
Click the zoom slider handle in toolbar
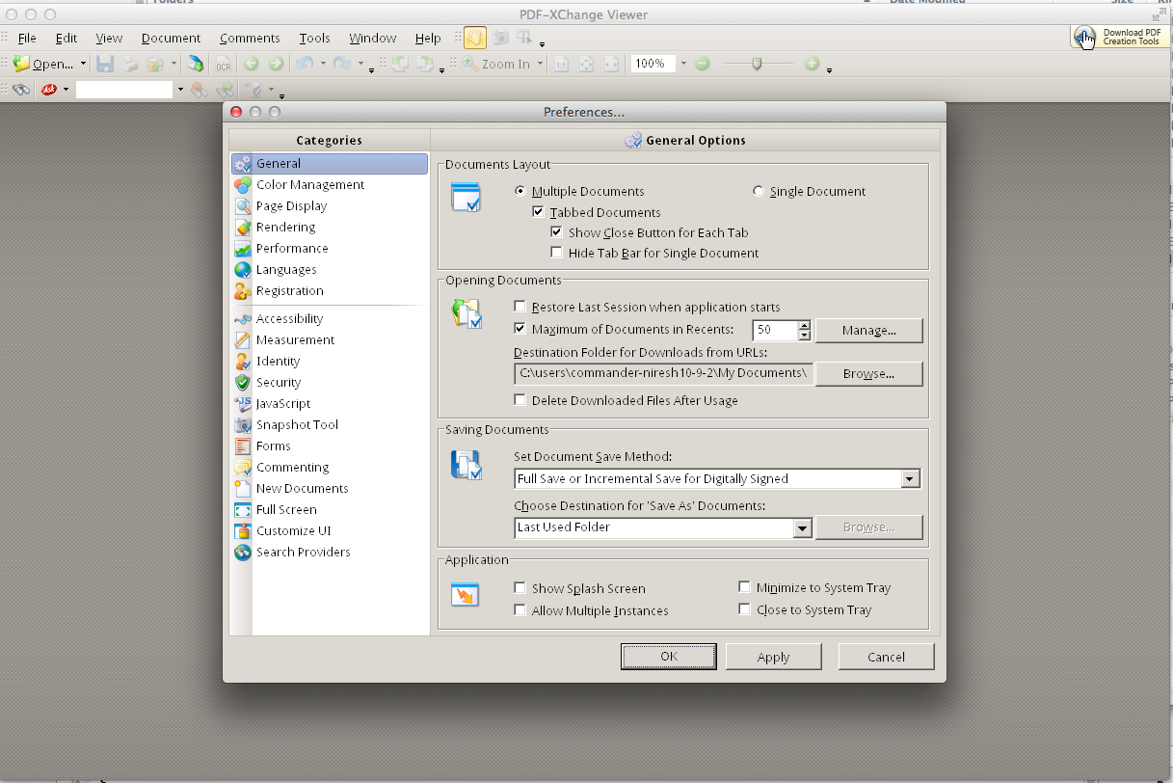click(x=758, y=64)
